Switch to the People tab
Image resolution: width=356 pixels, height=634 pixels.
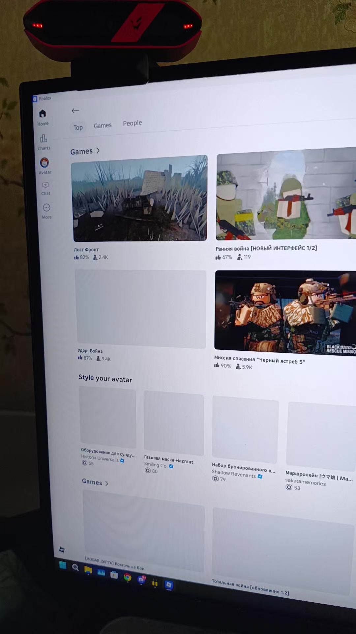133,123
